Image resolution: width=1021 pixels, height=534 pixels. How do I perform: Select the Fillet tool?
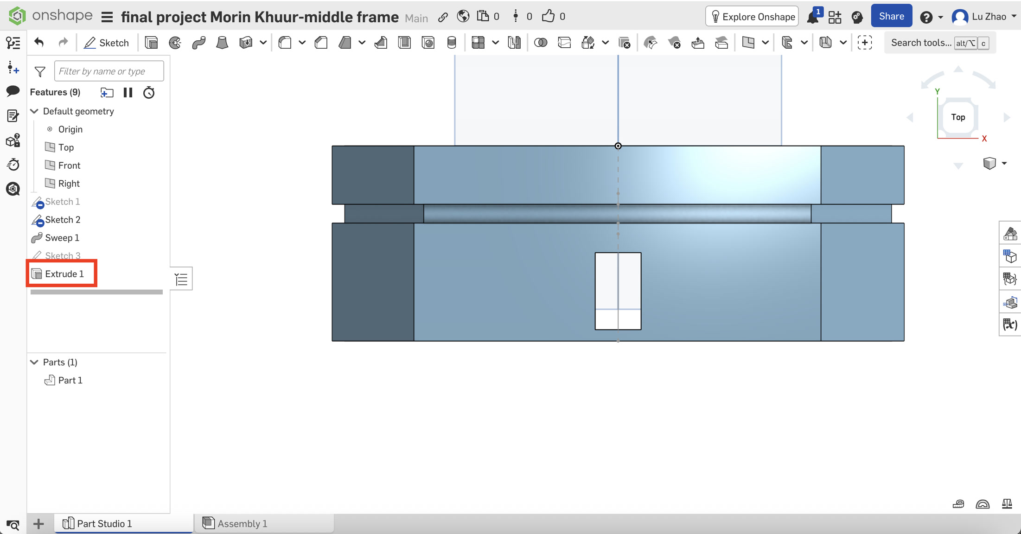[285, 43]
